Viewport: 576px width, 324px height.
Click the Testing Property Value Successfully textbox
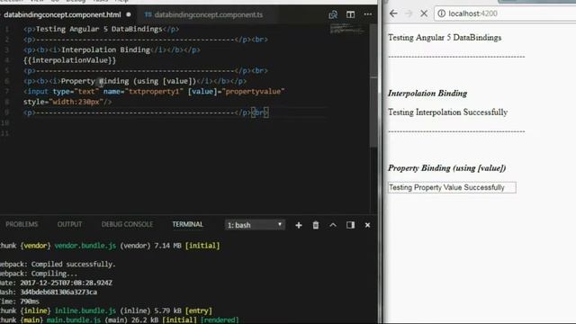pyautogui.click(x=452, y=187)
